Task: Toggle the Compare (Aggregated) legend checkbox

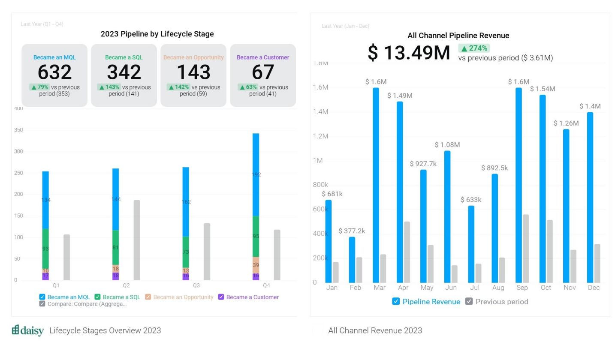Action: pyautogui.click(x=42, y=304)
